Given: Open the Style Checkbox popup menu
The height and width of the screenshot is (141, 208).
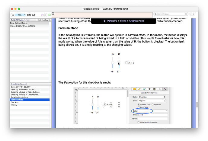Looking at the screenshot, I should click(152, 97).
